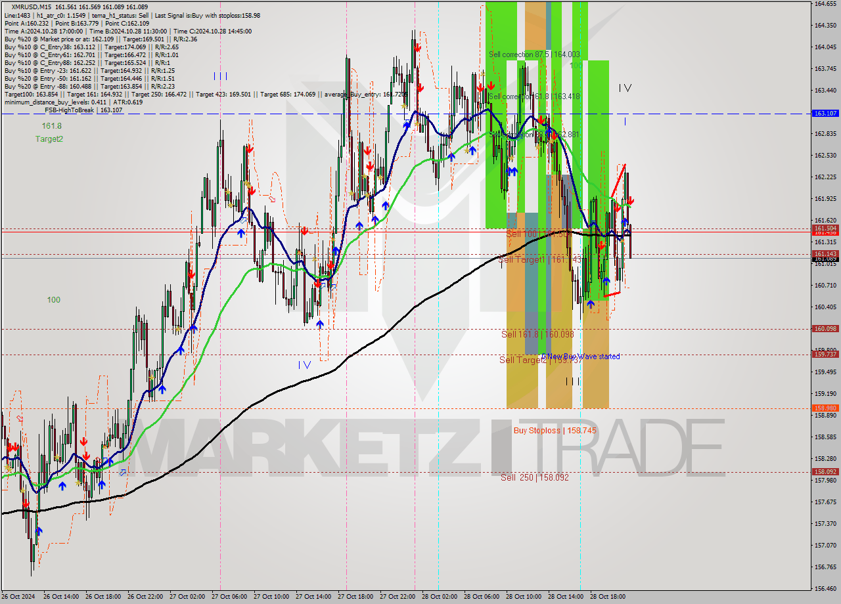
Task: Click the red 159.737 price tag on axis
Action: point(825,354)
